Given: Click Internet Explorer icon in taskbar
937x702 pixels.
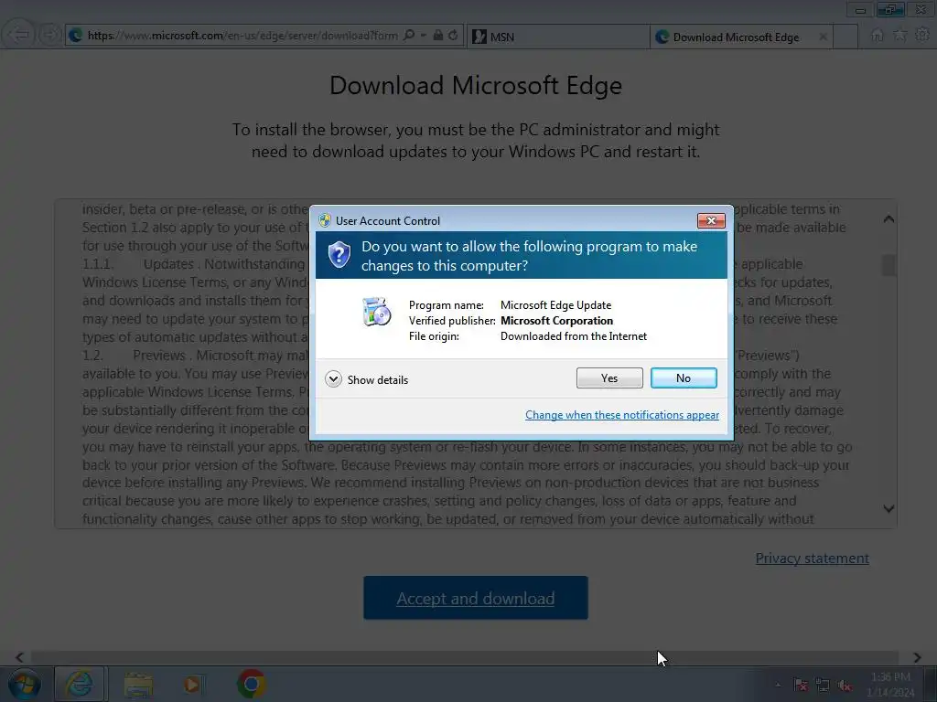Looking at the screenshot, I should [80, 684].
